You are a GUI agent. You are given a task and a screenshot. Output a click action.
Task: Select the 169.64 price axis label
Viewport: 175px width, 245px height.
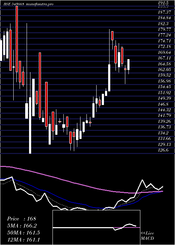click(165, 52)
